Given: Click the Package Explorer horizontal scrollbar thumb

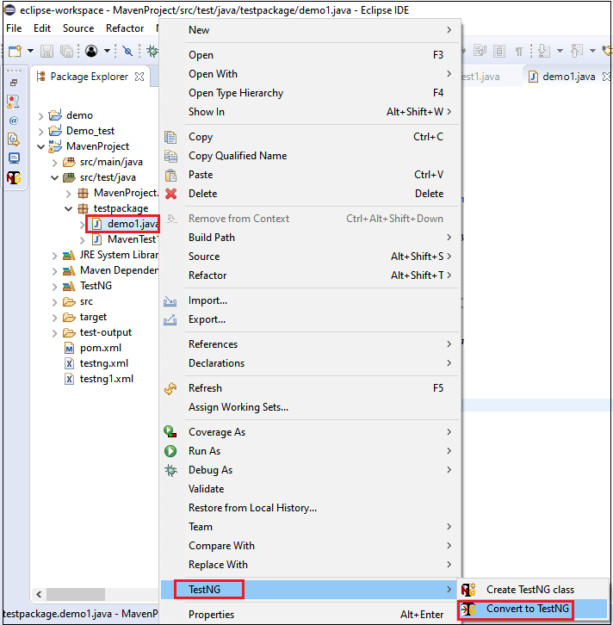Looking at the screenshot, I should (76, 595).
